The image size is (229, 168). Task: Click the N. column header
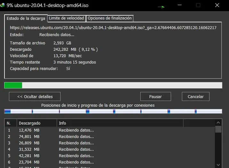[x=11, y=123]
